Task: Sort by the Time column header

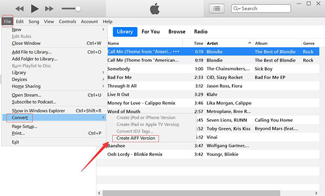Action: [x=198, y=43]
